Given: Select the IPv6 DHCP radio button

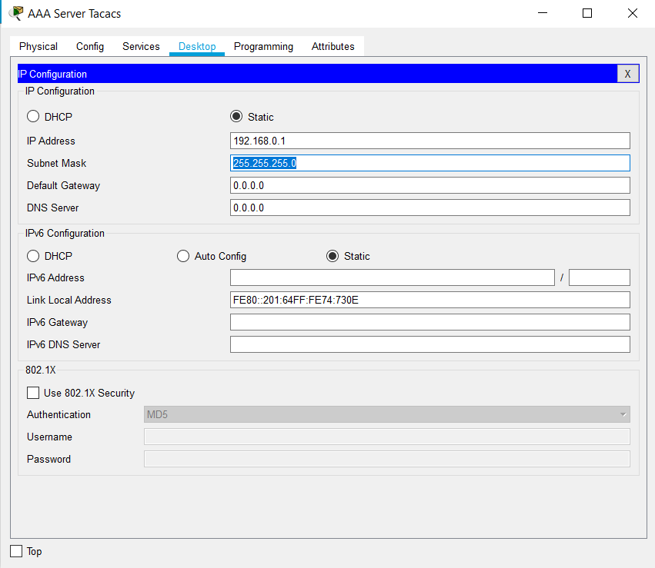Looking at the screenshot, I should (x=33, y=256).
